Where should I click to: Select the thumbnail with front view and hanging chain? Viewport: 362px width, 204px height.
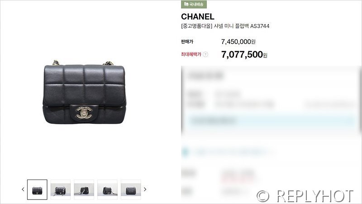tap(61, 189)
